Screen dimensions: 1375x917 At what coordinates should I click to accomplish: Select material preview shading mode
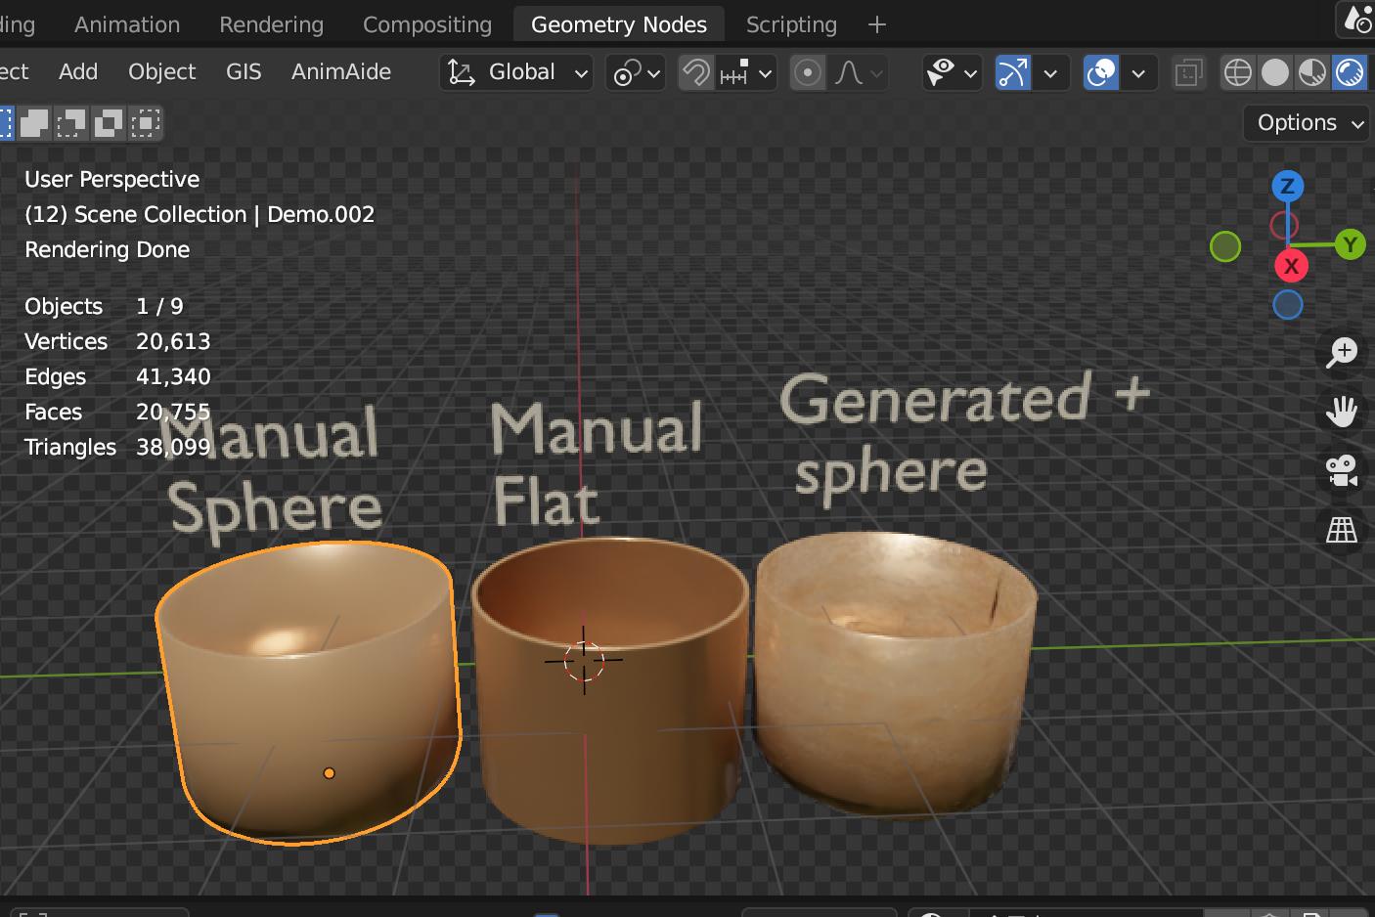[x=1312, y=72]
